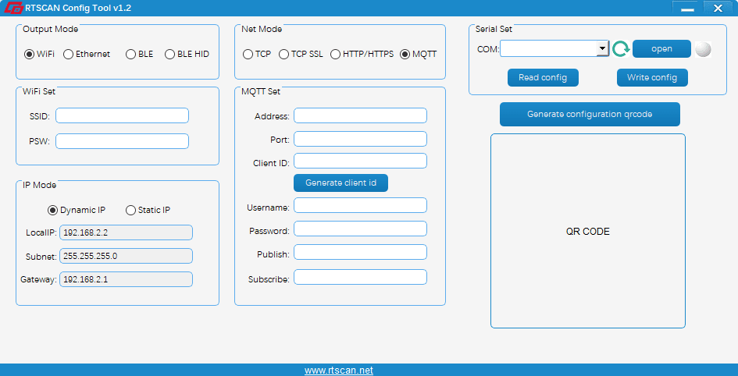Click the green refresh COM ports icon
738x376 pixels.
click(x=620, y=49)
